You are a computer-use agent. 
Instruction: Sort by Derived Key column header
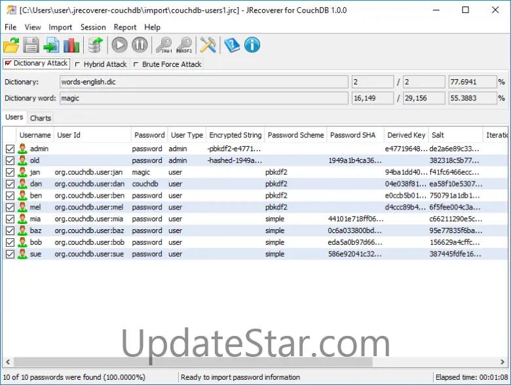click(x=406, y=135)
